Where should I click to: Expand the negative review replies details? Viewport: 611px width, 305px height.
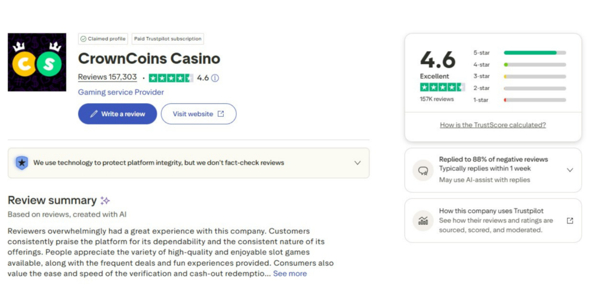(570, 170)
